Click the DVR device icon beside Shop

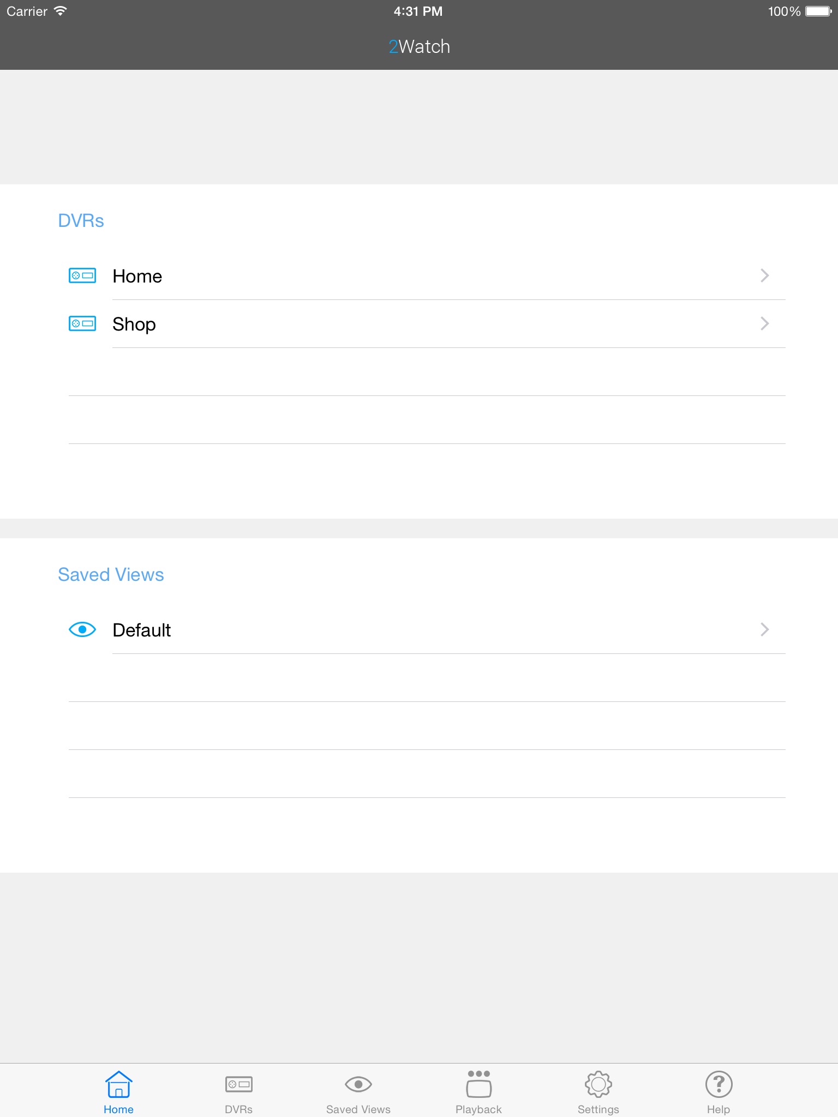(x=82, y=323)
